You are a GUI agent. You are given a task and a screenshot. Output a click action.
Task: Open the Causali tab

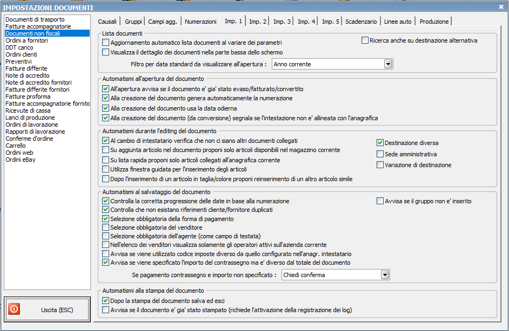click(107, 22)
